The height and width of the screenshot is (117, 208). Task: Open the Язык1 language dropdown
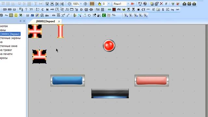pos(128,4)
